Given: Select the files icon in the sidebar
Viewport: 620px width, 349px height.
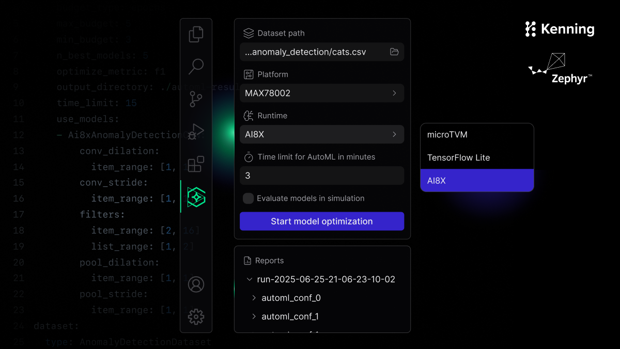Looking at the screenshot, I should click(196, 34).
